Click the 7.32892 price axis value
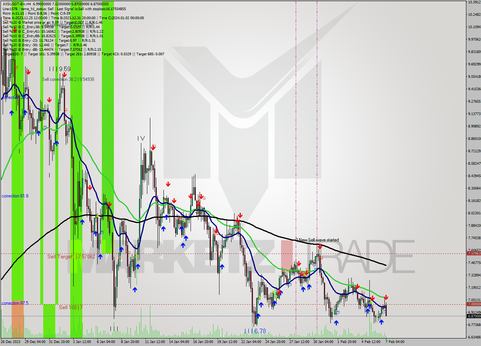 point(474,275)
